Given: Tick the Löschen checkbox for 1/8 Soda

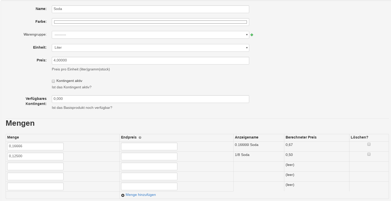Looking at the screenshot, I should click(x=369, y=154).
